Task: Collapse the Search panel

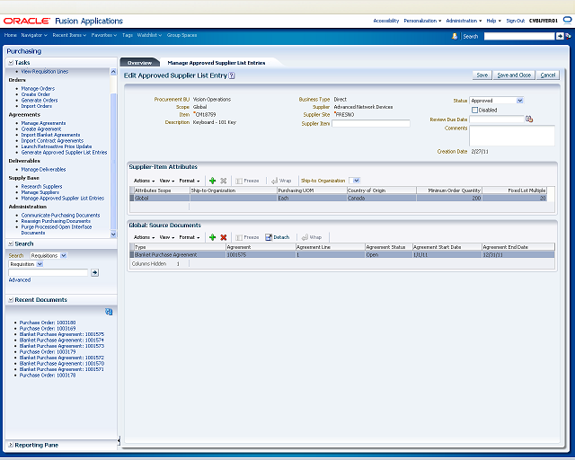Action: [x=11, y=244]
